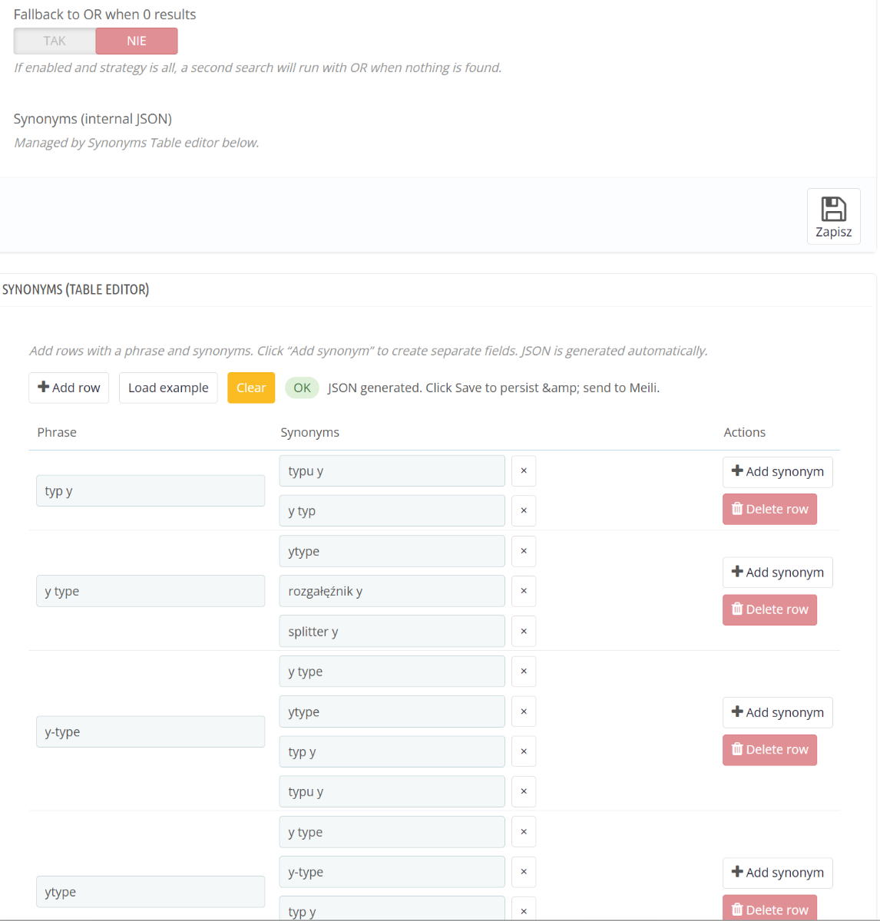Remove the 'splitter y' synonym with ×
Viewport: 880px width, 921px height.
[x=524, y=632]
